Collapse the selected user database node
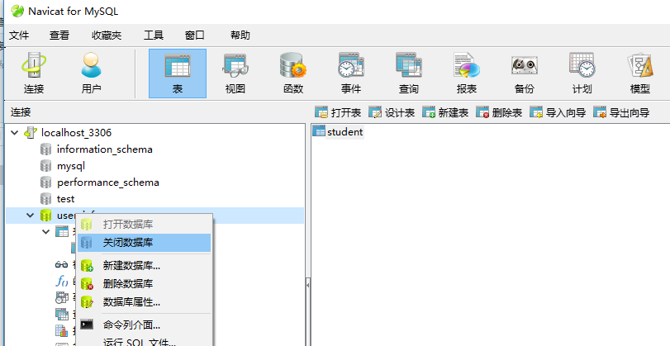This screenshot has width=670, height=346. click(30, 216)
